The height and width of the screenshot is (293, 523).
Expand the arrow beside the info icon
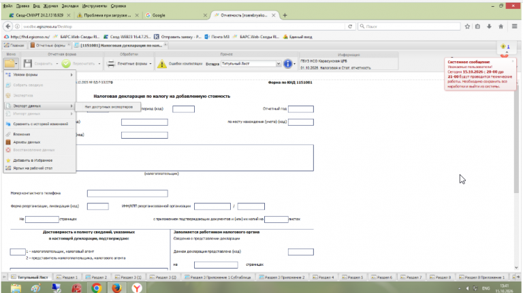point(294,64)
